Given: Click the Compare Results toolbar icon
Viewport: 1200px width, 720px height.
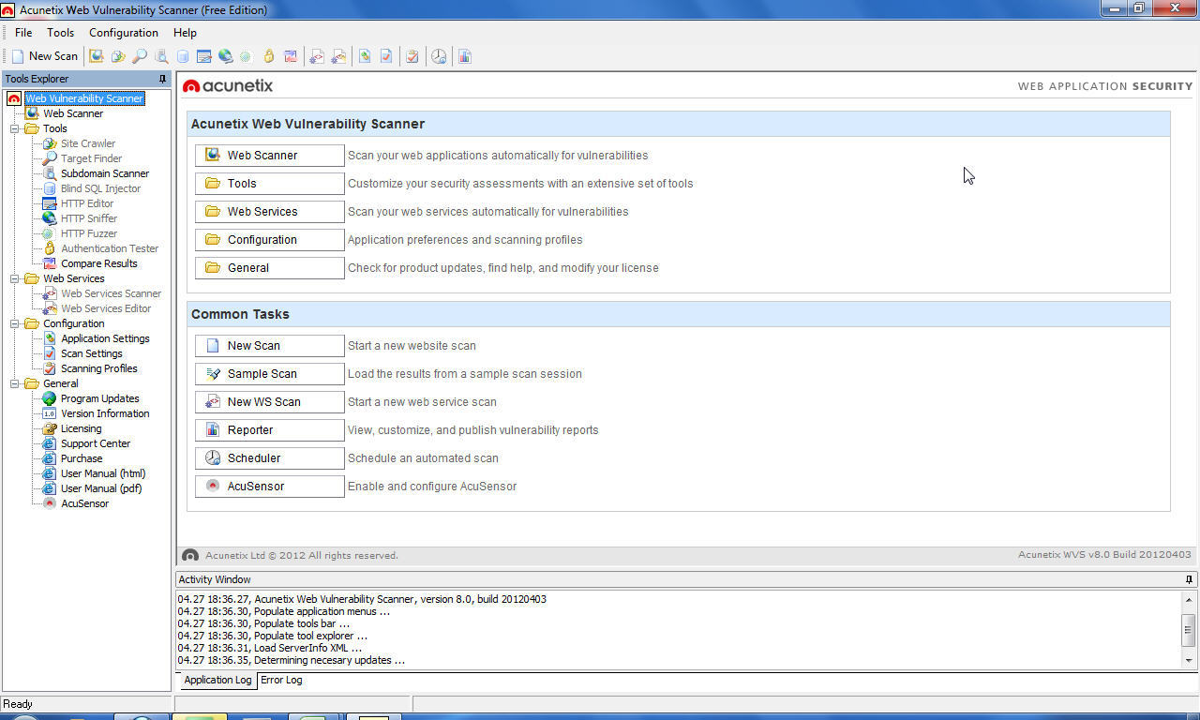Looking at the screenshot, I should pyautogui.click(x=292, y=56).
